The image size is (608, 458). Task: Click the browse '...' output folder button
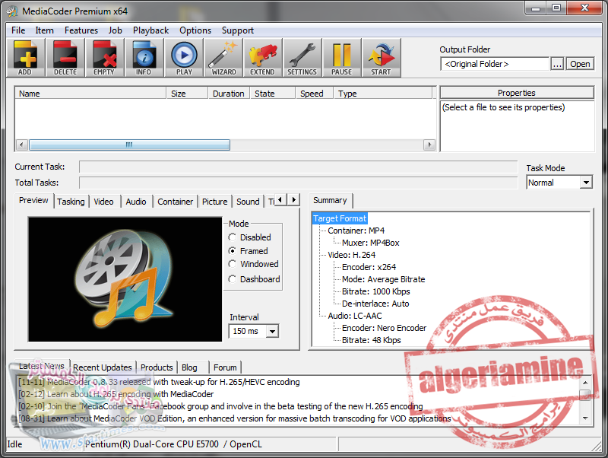[557, 64]
